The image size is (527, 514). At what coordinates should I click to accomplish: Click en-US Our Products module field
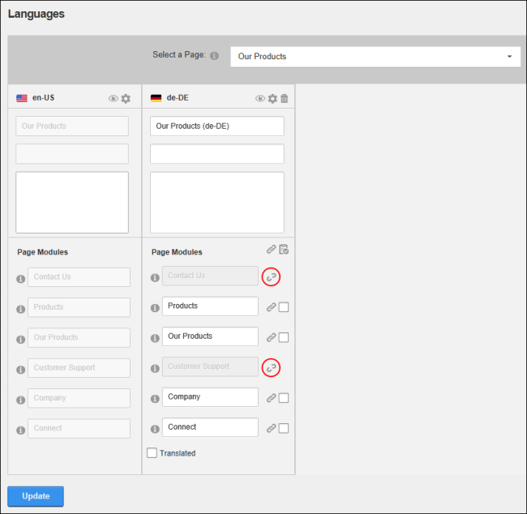click(79, 338)
